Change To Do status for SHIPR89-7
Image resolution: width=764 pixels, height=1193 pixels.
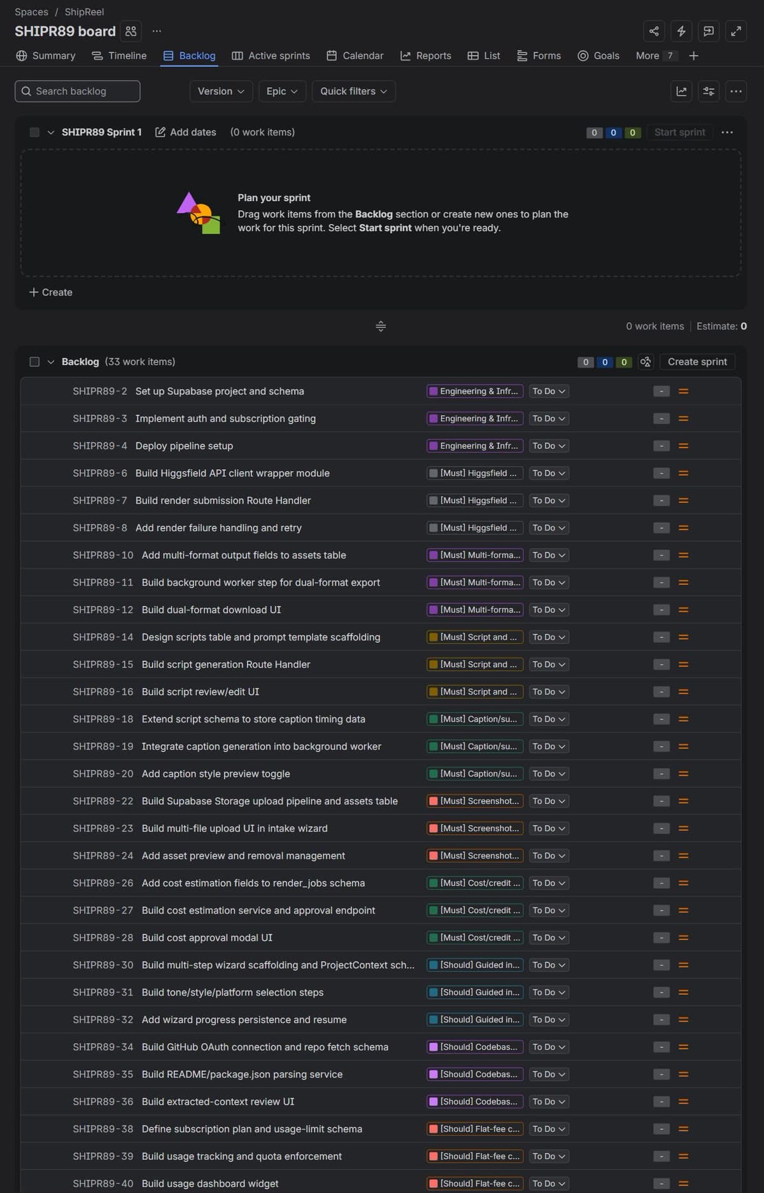pyautogui.click(x=549, y=501)
